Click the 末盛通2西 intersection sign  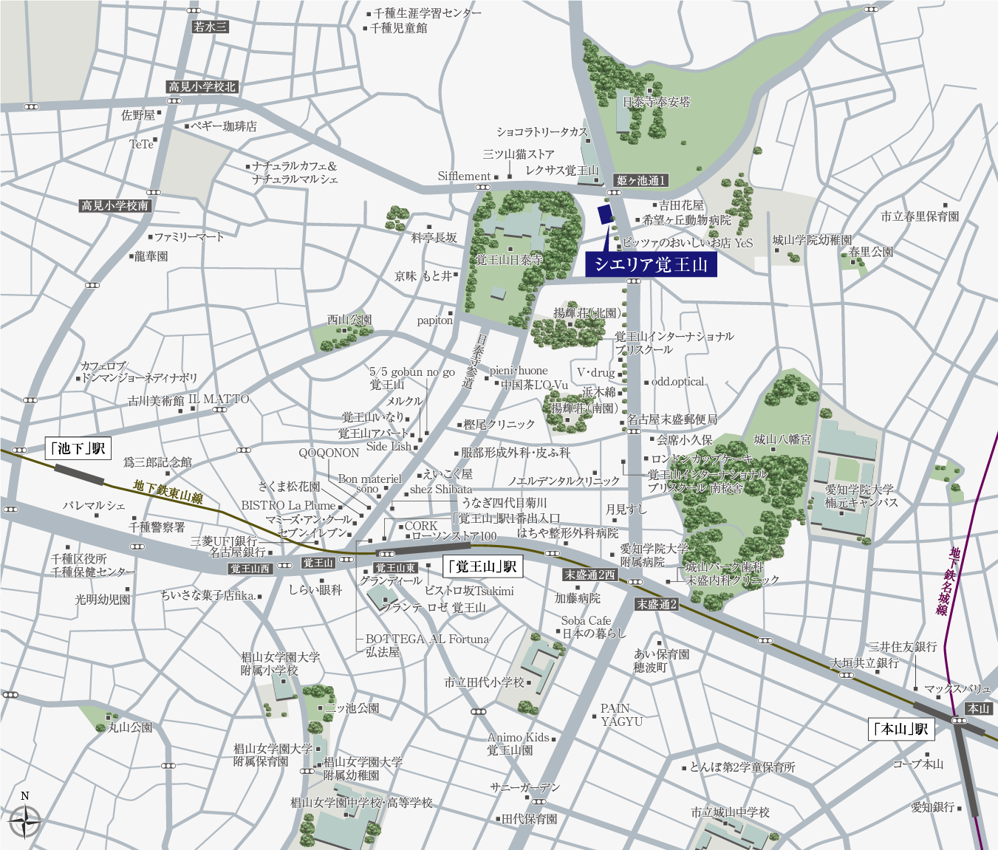coord(591,575)
